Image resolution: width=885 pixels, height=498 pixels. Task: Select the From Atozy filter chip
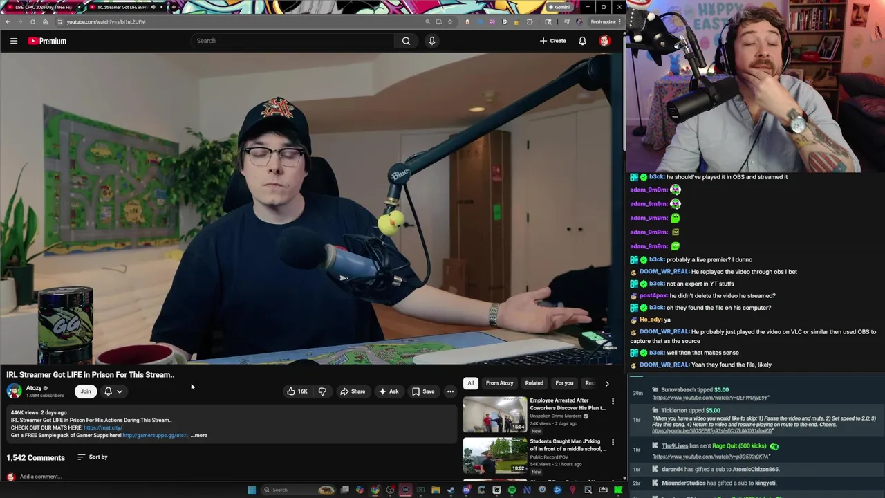(x=499, y=383)
